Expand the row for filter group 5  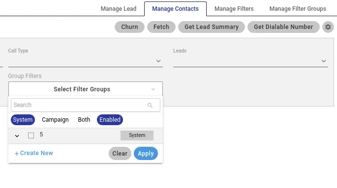point(17,136)
